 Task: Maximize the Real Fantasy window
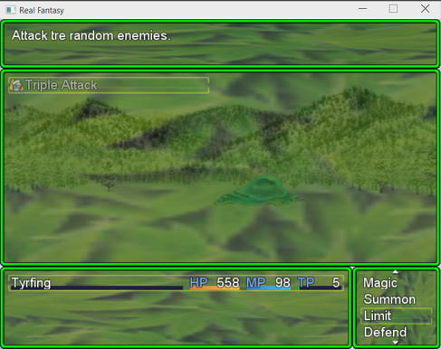(x=393, y=9)
